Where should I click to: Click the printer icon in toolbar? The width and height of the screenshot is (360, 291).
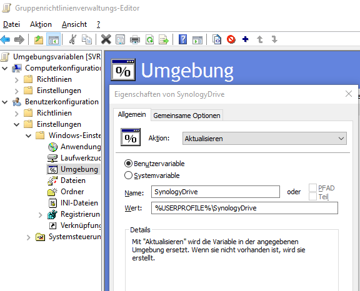[x=135, y=39]
